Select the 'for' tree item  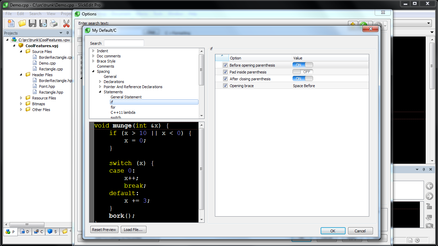pos(113,107)
